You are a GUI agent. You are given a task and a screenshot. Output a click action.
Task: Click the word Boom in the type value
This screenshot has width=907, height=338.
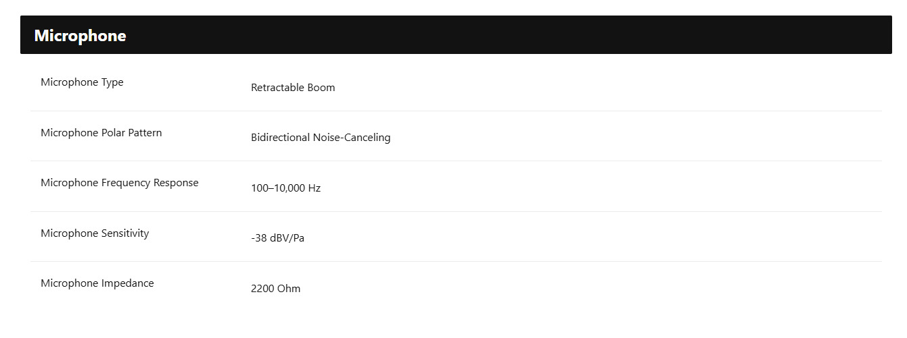[321, 88]
